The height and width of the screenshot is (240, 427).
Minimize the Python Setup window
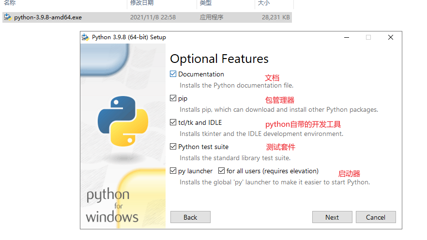[x=347, y=37]
